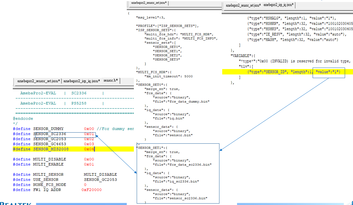Click SENSOR_GC2053 value of USE_SENSOR define
This screenshot has width=353, height=205.
pyautogui.click(x=100, y=179)
